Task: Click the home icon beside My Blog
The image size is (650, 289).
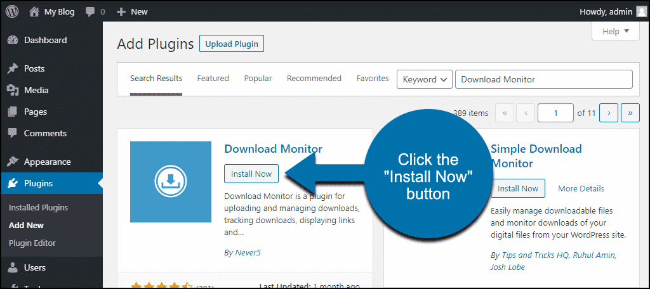Action: pyautogui.click(x=34, y=11)
